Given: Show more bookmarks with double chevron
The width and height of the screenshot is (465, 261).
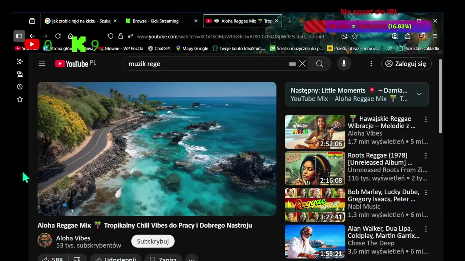Looking at the screenshot, I should [390, 48].
